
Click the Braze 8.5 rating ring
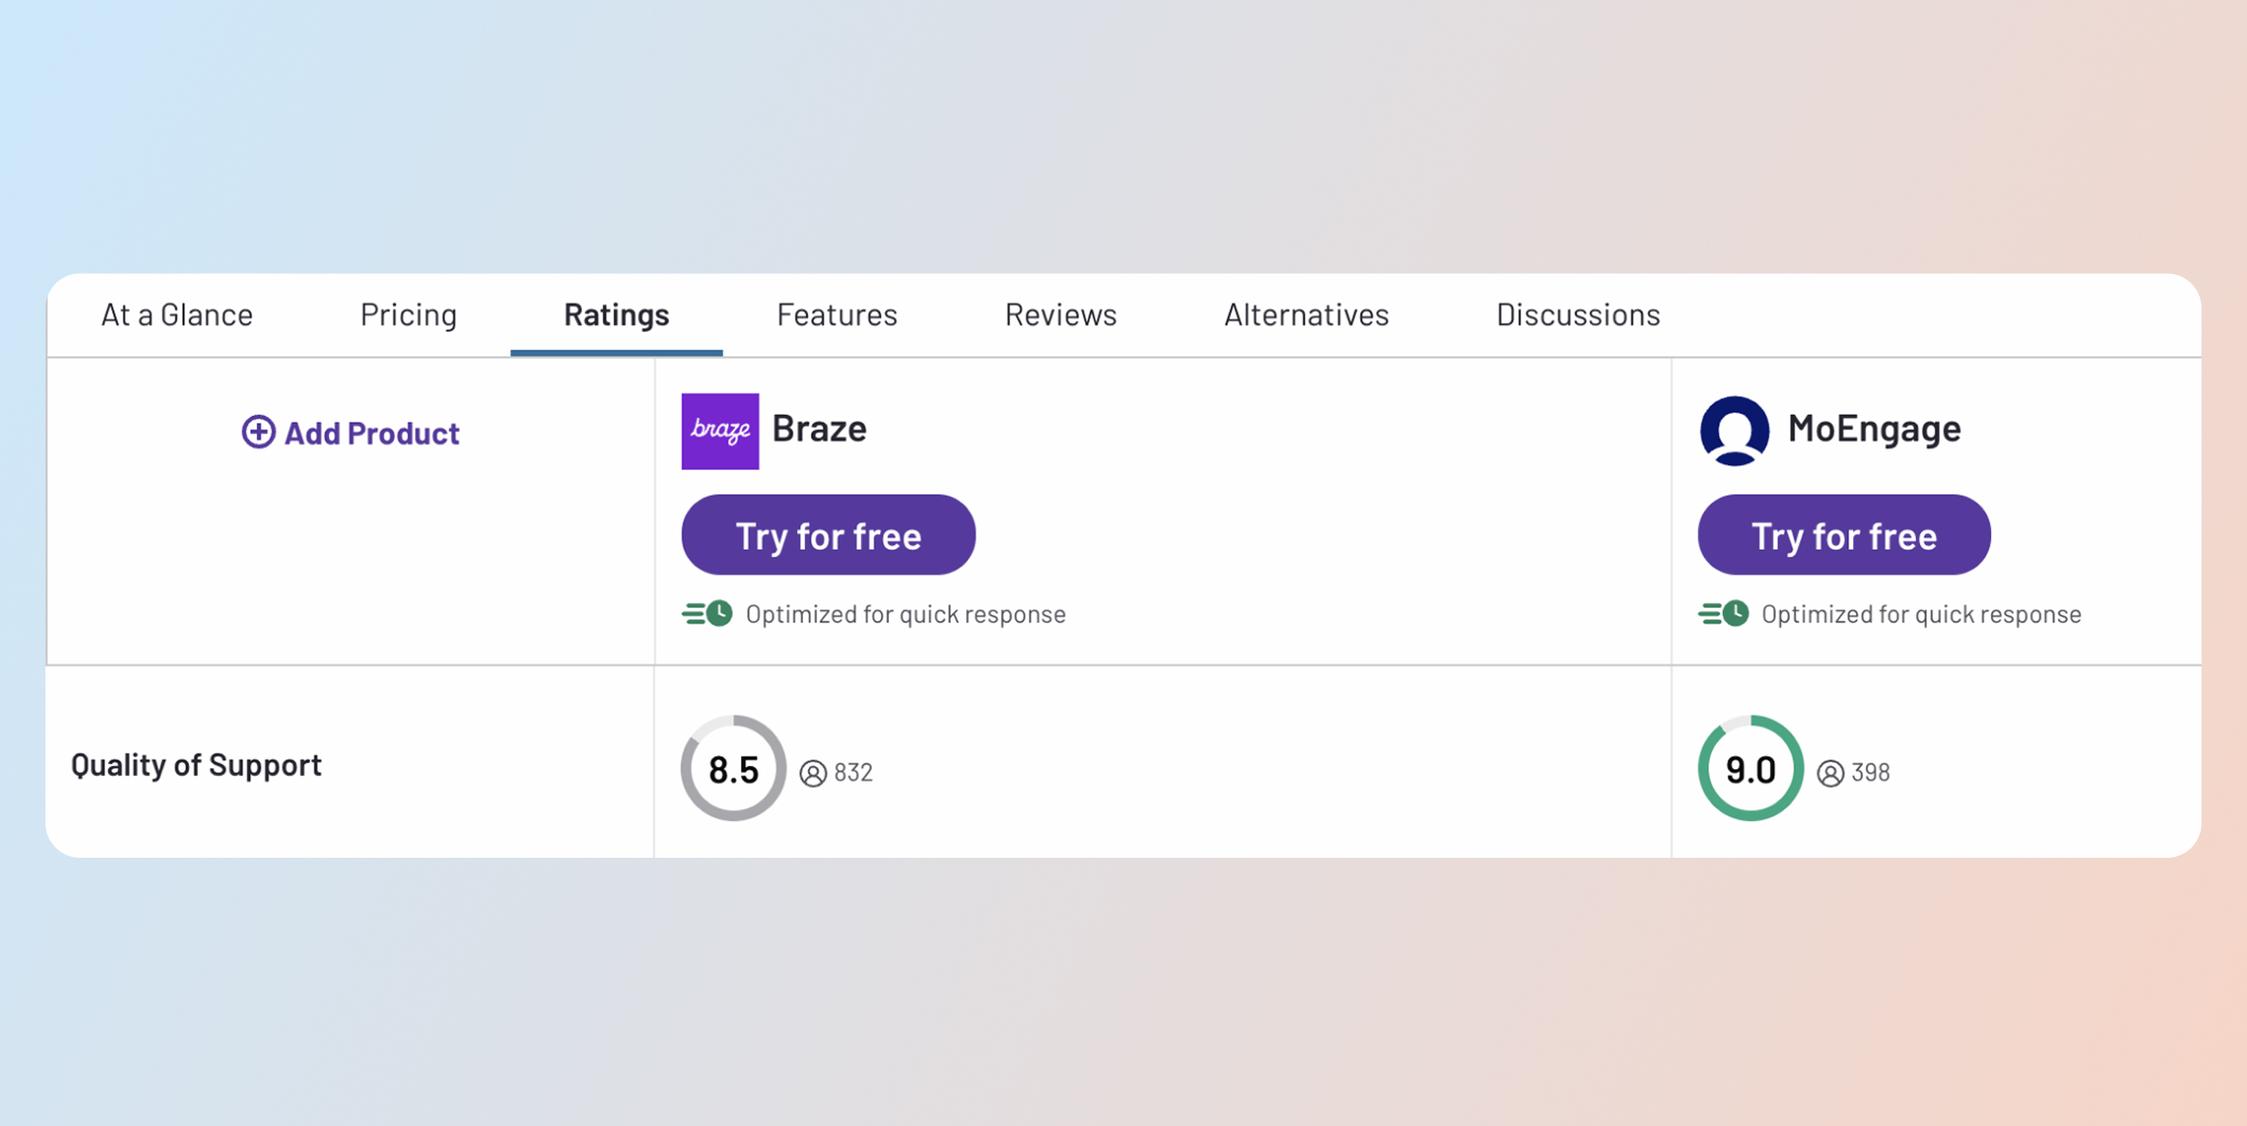click(734, 768)
